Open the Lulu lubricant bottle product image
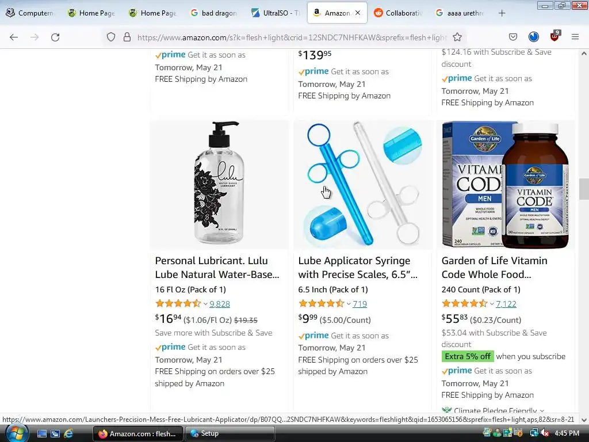Screen dimensions: 589x442 (219, 183)
